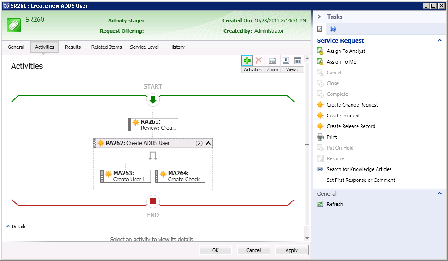Collapse the Tasks pane with the arrow
The image size is (448, 261).
pos(319,17)
